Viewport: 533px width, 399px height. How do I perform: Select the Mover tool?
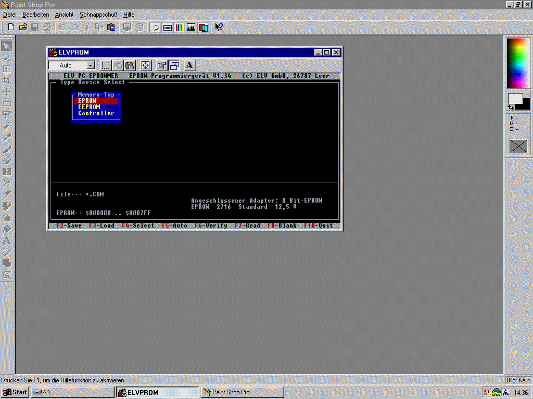pos(7,92)
